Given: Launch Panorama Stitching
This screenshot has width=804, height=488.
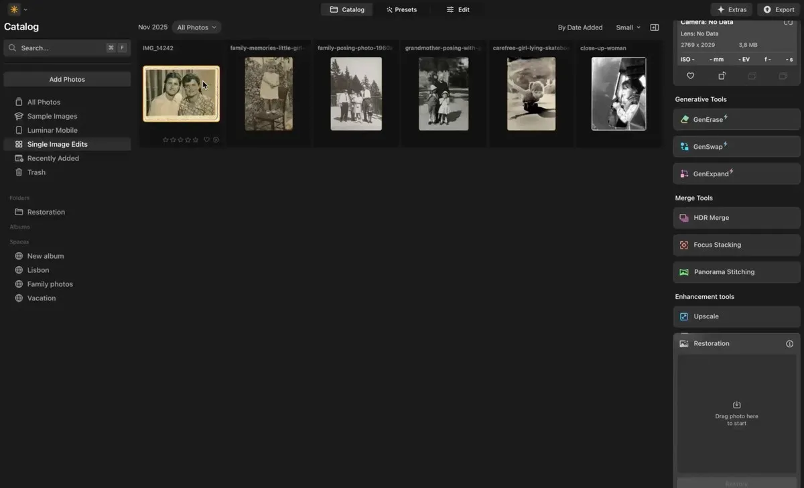Looking at the screenshot, I should tap(736, 271).
